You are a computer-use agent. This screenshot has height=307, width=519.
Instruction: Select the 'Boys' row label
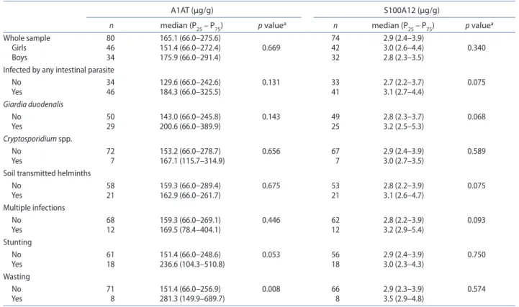point(19,58)
